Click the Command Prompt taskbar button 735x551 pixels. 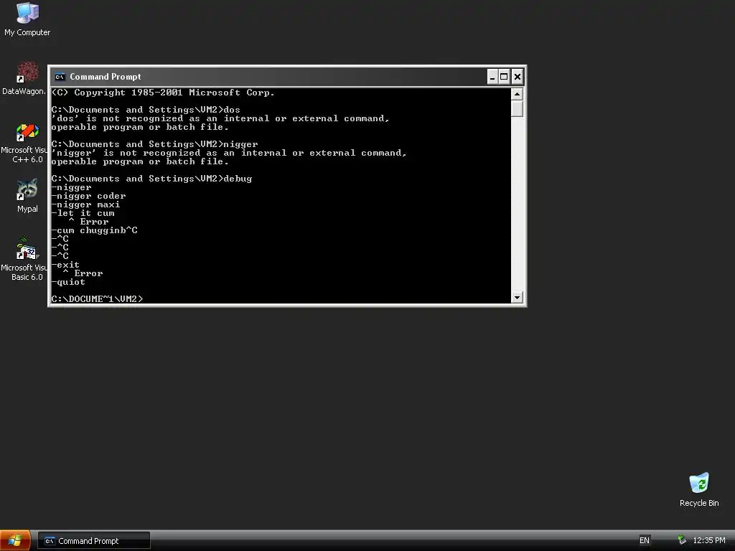[94, 541]
